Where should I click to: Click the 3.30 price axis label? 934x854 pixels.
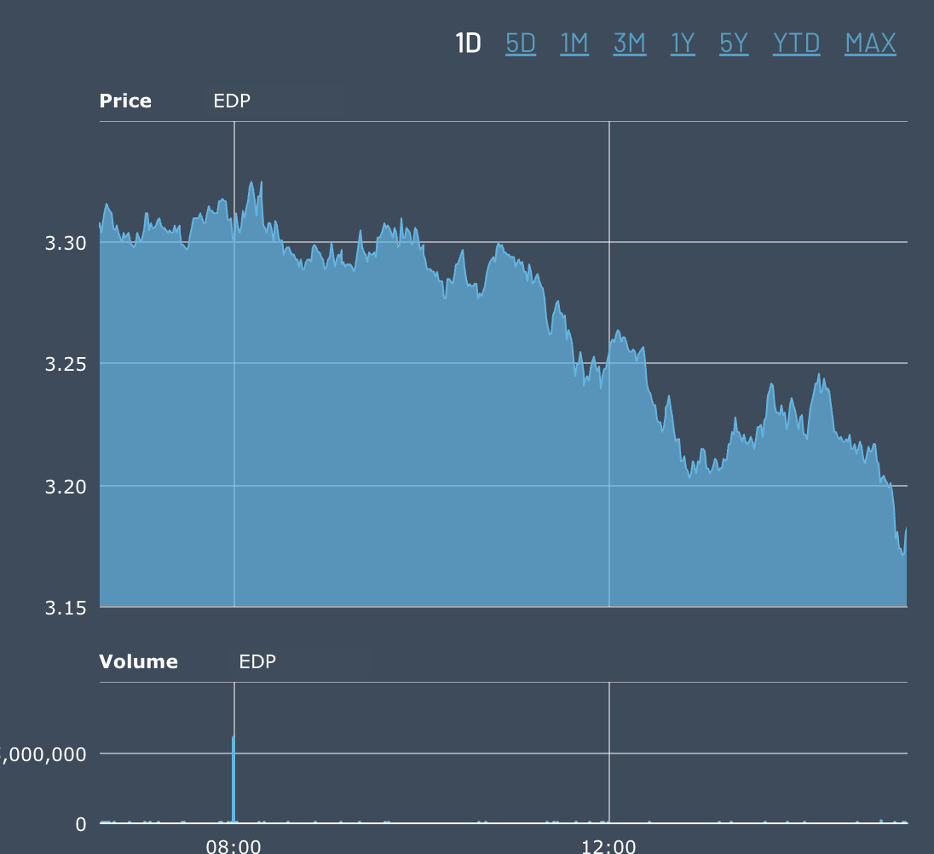(66, 243)
